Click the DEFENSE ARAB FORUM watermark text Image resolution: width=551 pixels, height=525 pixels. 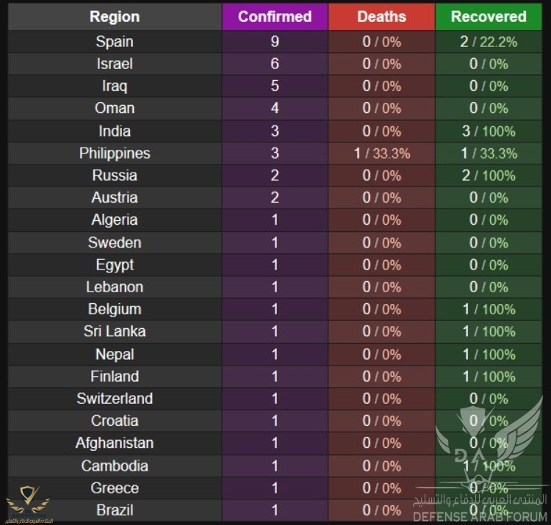pyautogui.click(x=480, y=517)
